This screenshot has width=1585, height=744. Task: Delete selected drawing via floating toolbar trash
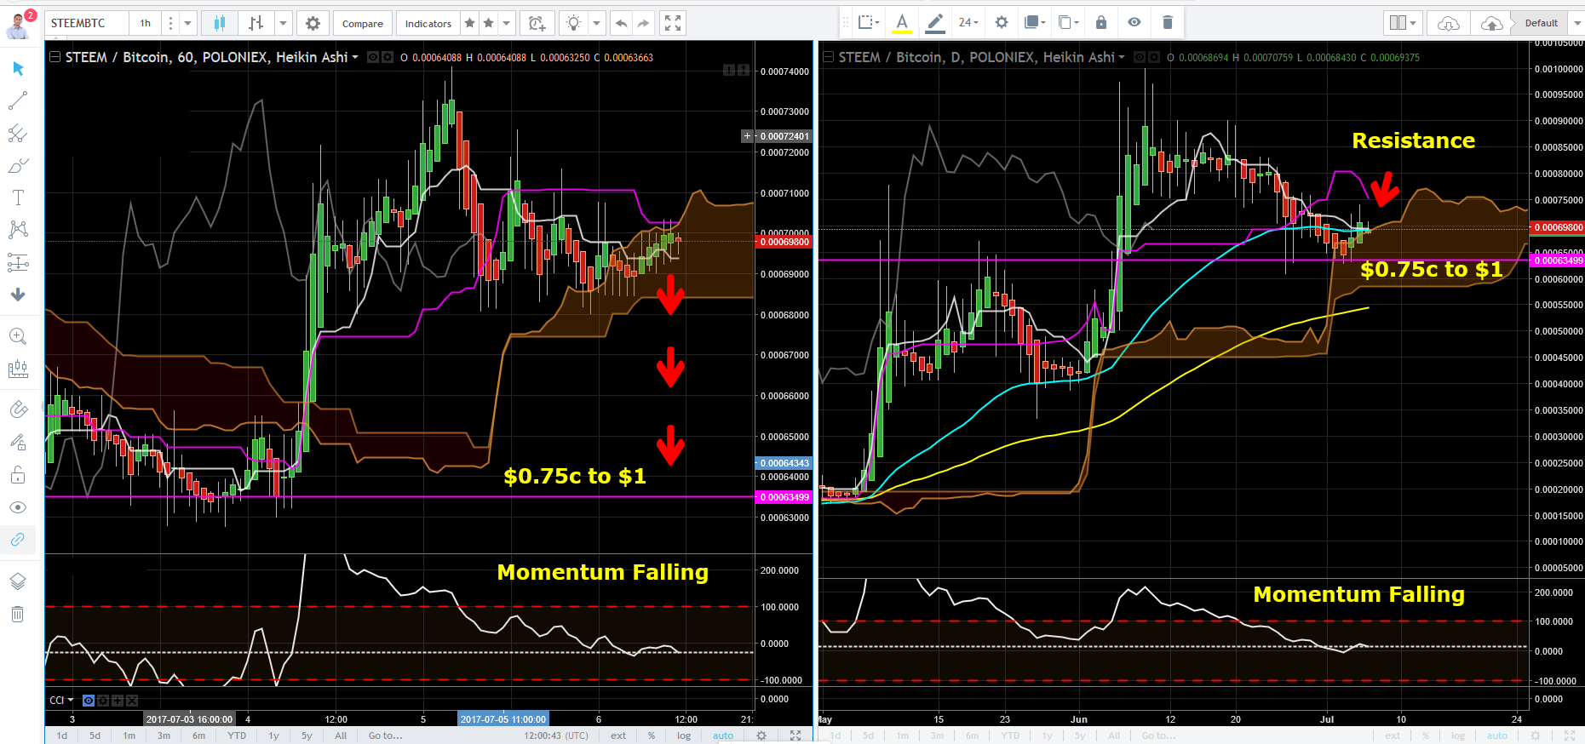pyautogui.click(x=1168, y=22)
